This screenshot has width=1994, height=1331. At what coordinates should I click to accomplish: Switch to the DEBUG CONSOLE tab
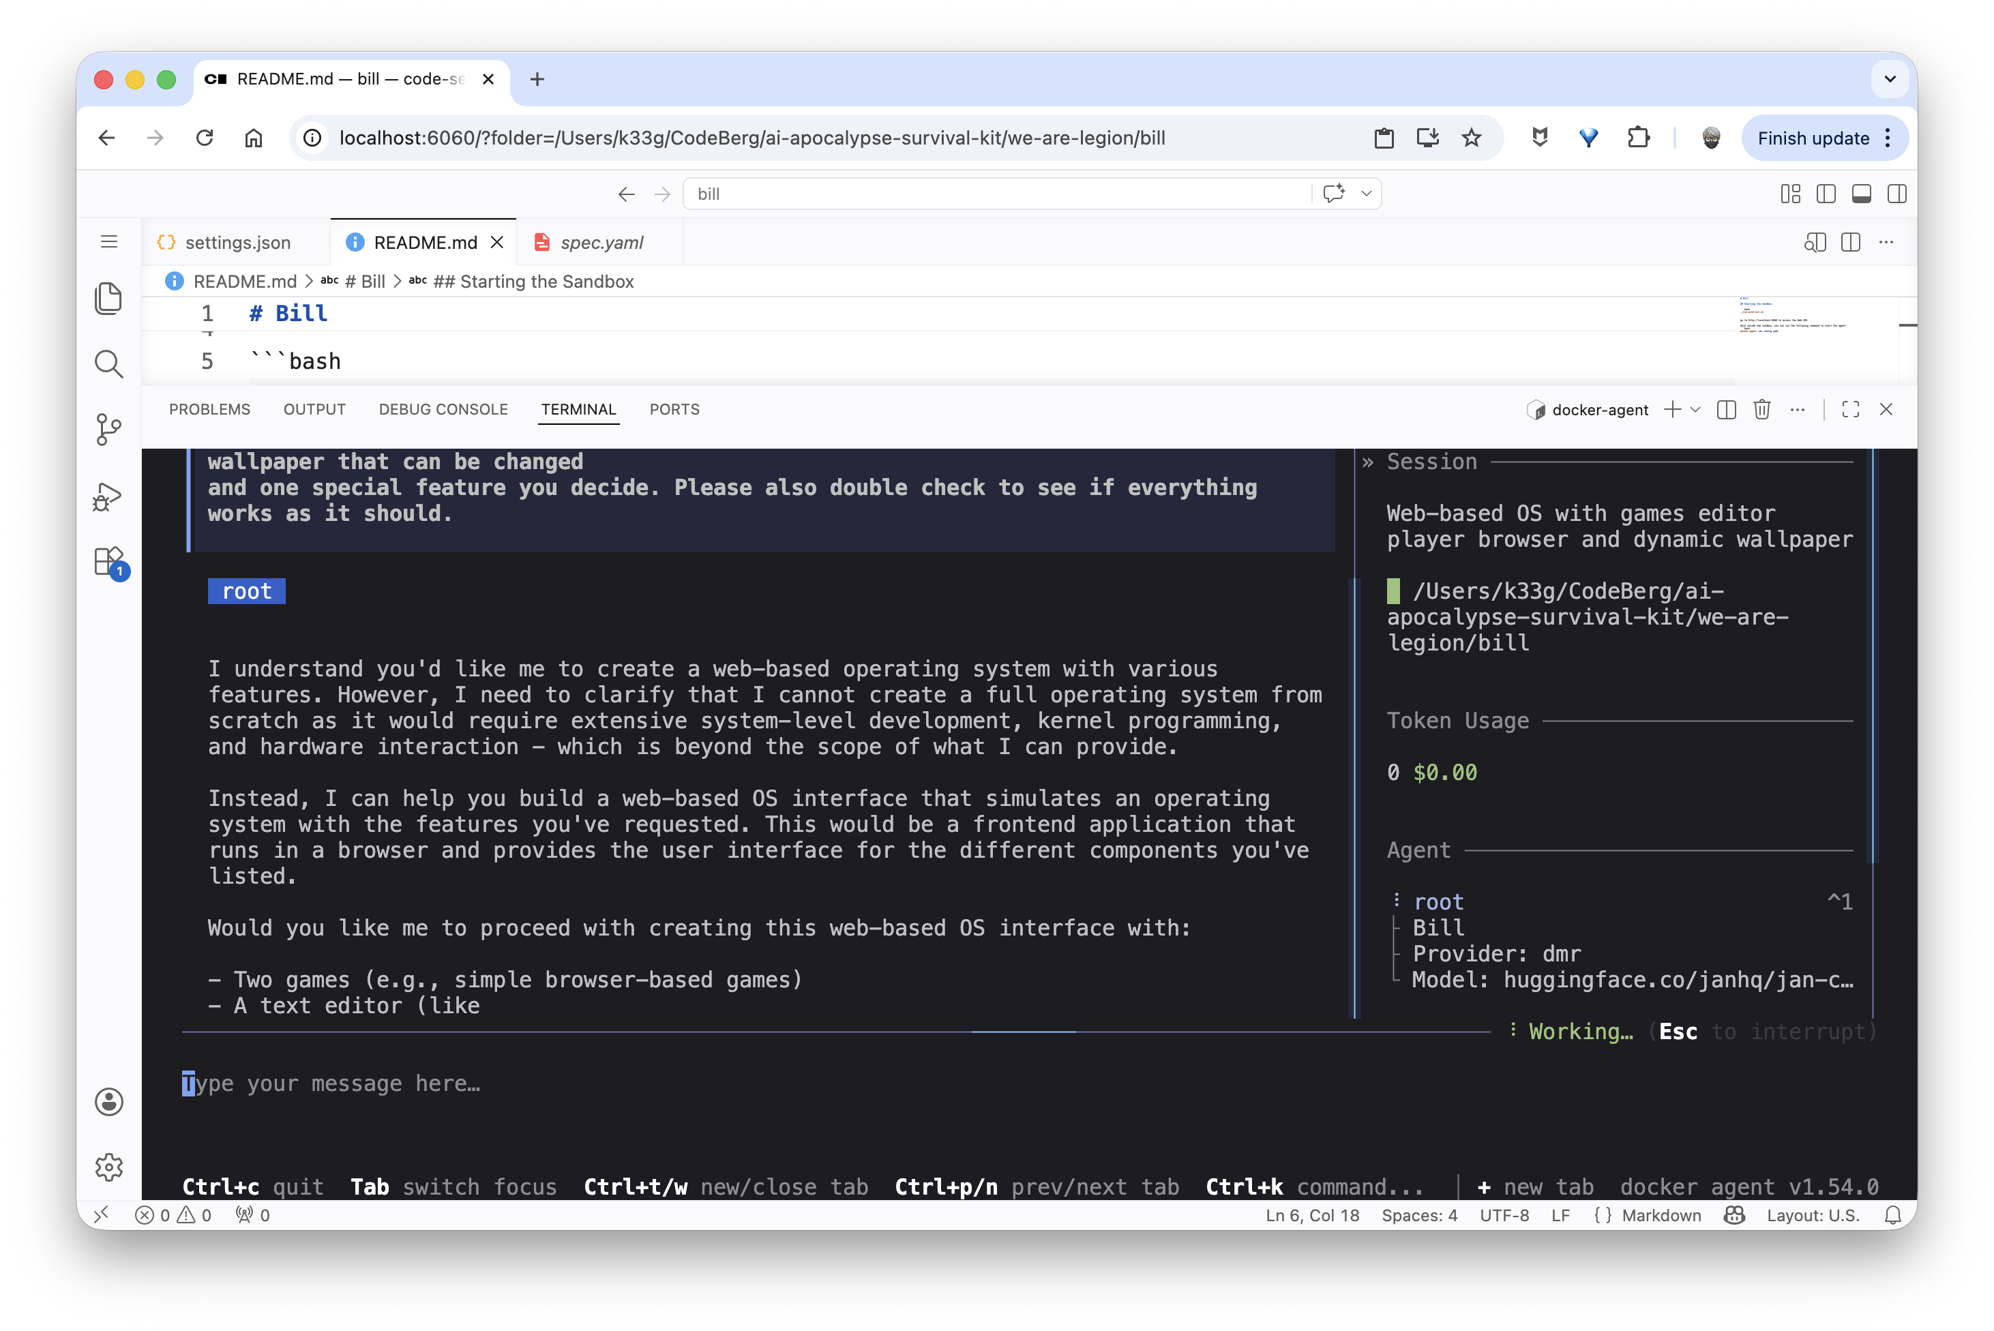444,410
